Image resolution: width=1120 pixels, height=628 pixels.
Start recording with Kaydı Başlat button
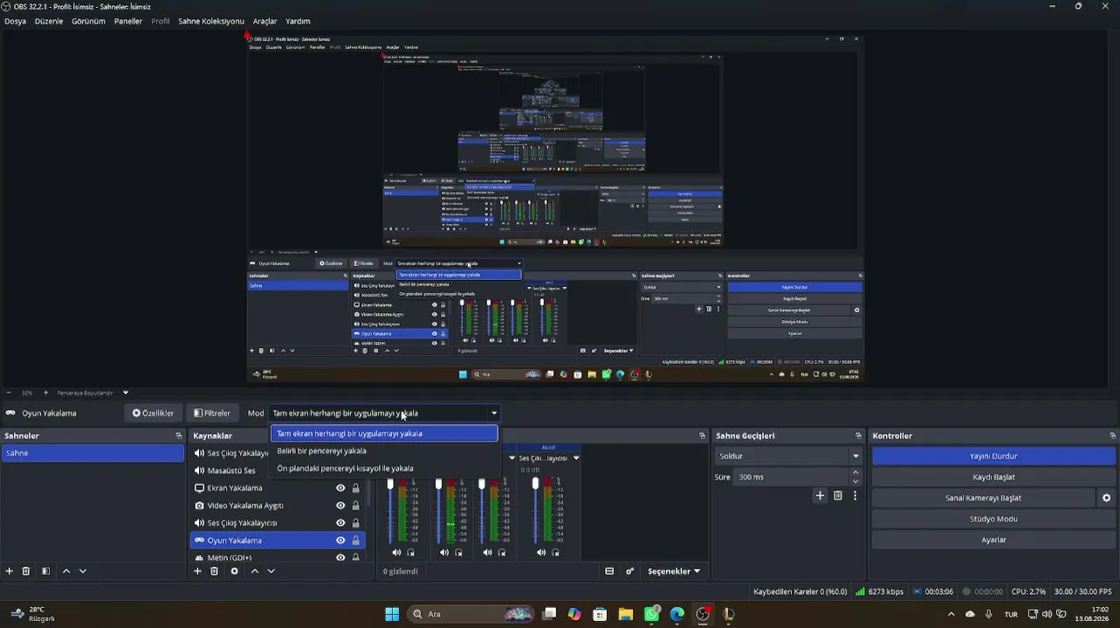tap(993, 477)
